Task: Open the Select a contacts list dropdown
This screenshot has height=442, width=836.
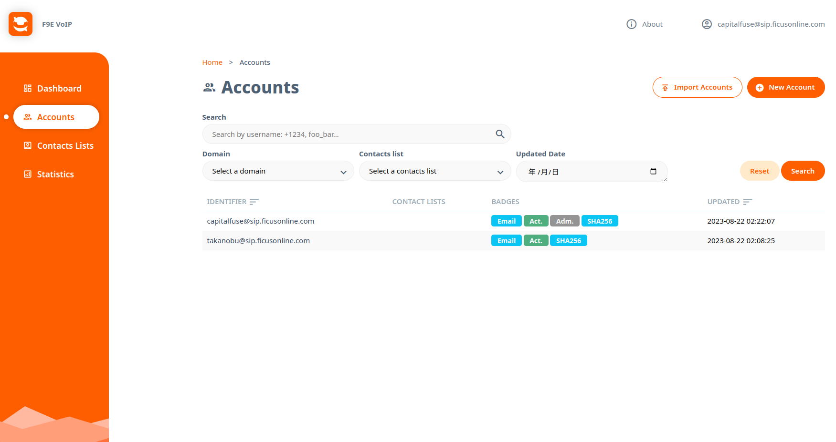Action: tap(434, 171)
